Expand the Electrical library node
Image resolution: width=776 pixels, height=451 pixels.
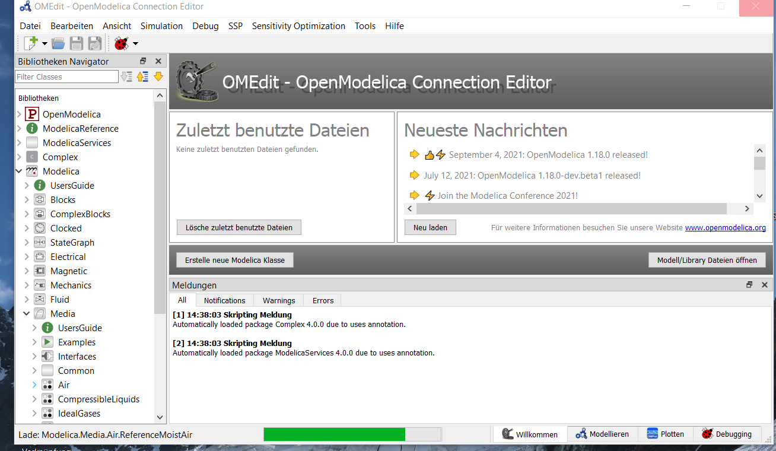point(27,256)
